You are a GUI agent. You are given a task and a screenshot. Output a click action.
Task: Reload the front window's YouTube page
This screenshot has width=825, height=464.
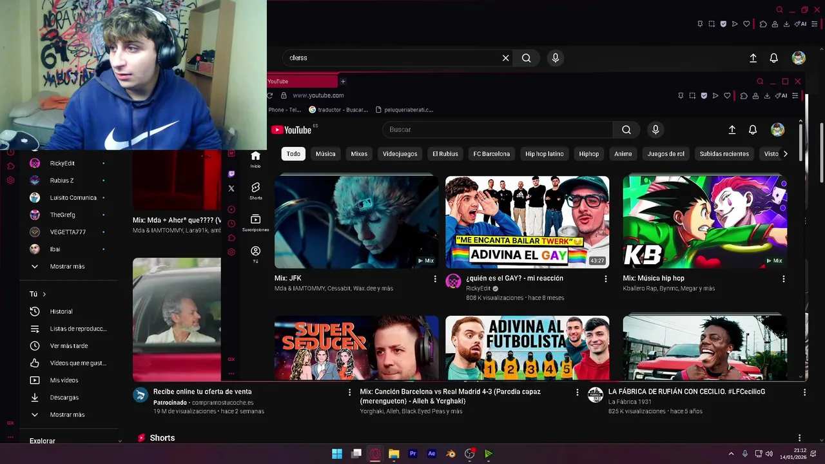coord(269,95)
